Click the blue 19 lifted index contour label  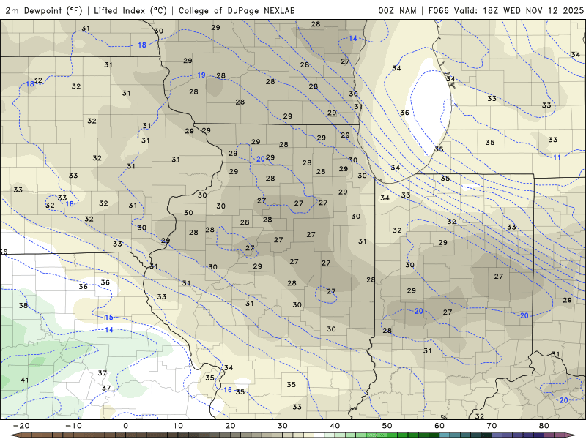(x=201, y=75)
